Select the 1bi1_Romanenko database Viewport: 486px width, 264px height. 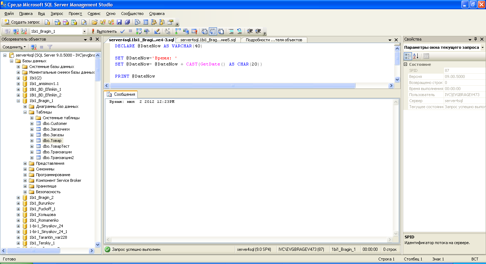[44, 220]
